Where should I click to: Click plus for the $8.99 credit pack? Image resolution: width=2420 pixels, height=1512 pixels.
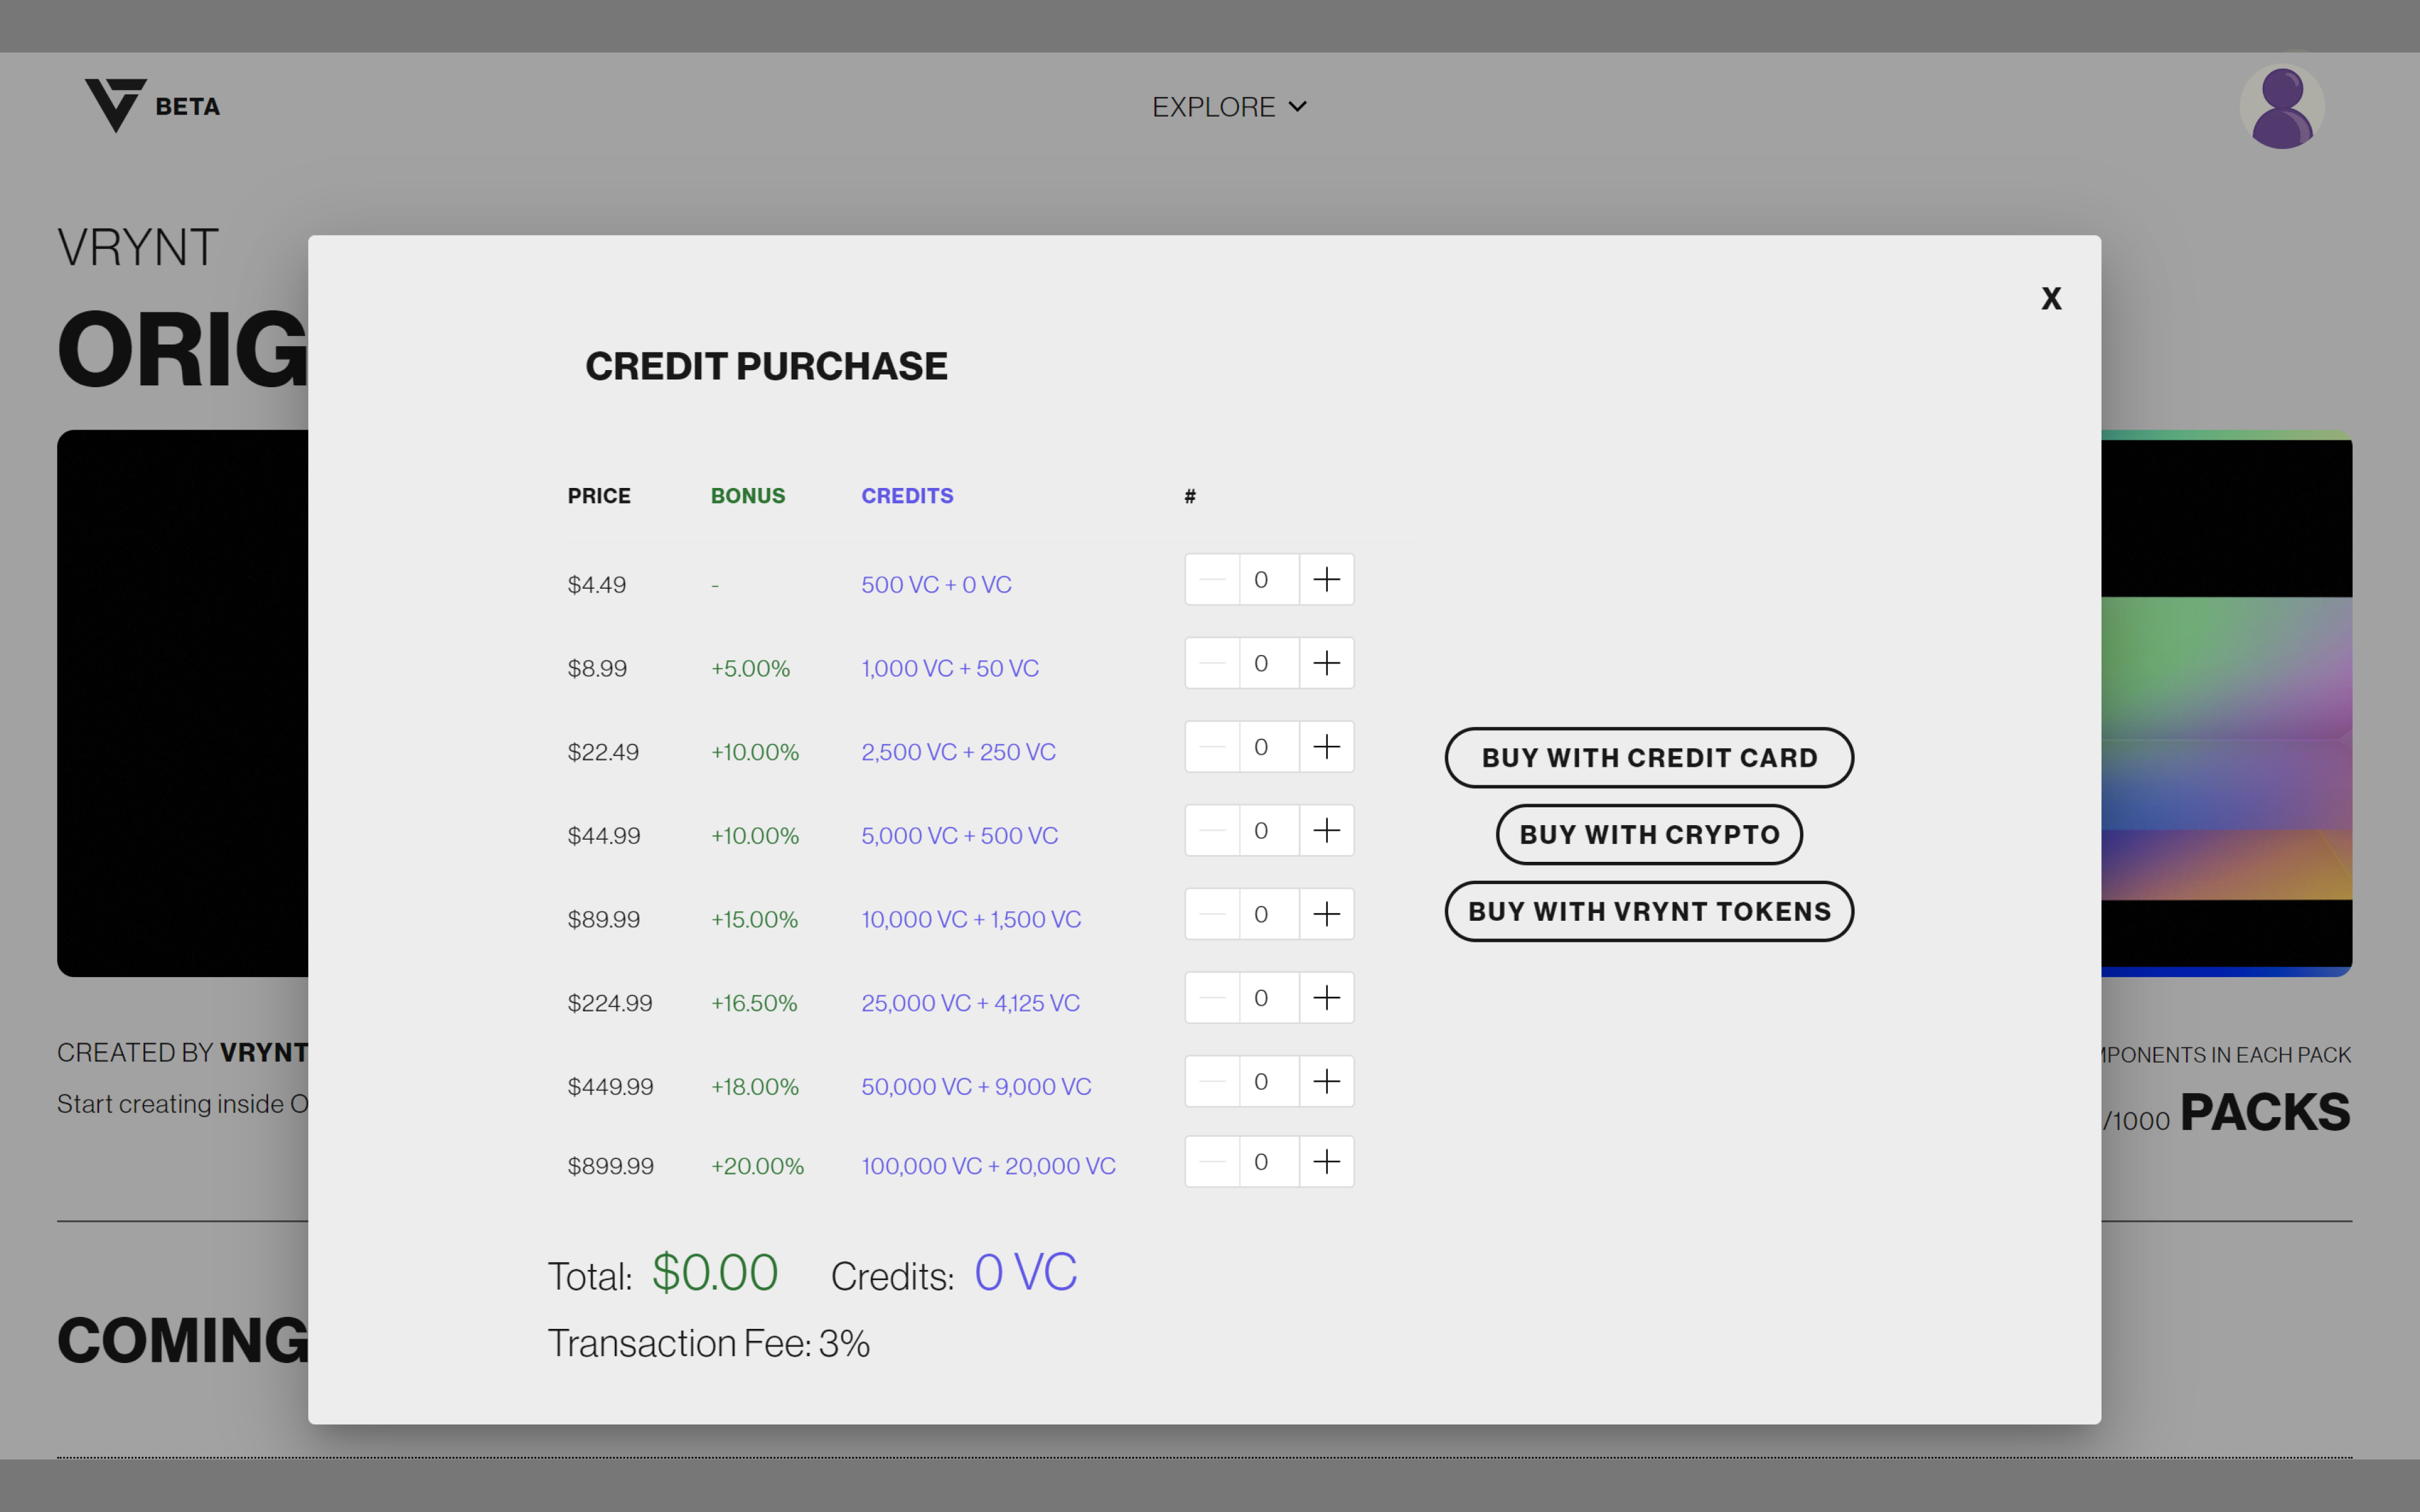(x=1326, y=663)
